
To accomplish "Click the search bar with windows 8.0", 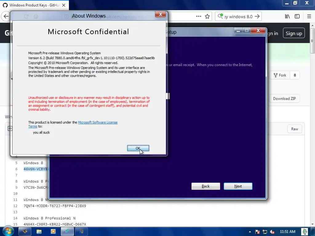I will click(238, 17).
